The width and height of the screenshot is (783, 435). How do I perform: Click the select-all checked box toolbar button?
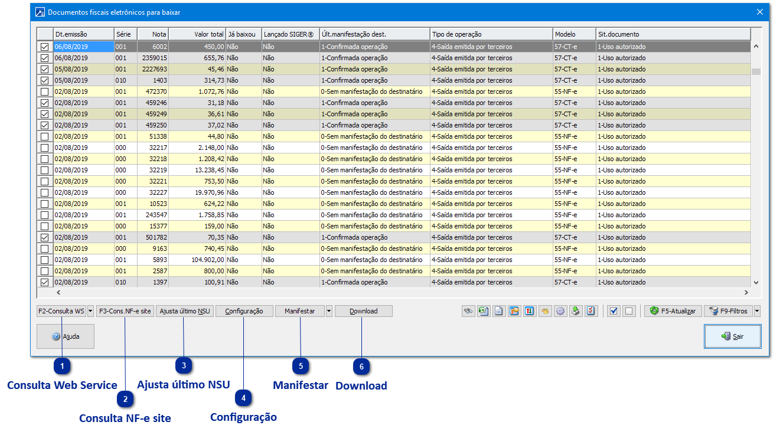pos(614,311)
